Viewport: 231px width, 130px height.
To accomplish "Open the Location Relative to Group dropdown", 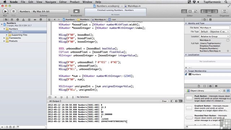I will (214, 36).
